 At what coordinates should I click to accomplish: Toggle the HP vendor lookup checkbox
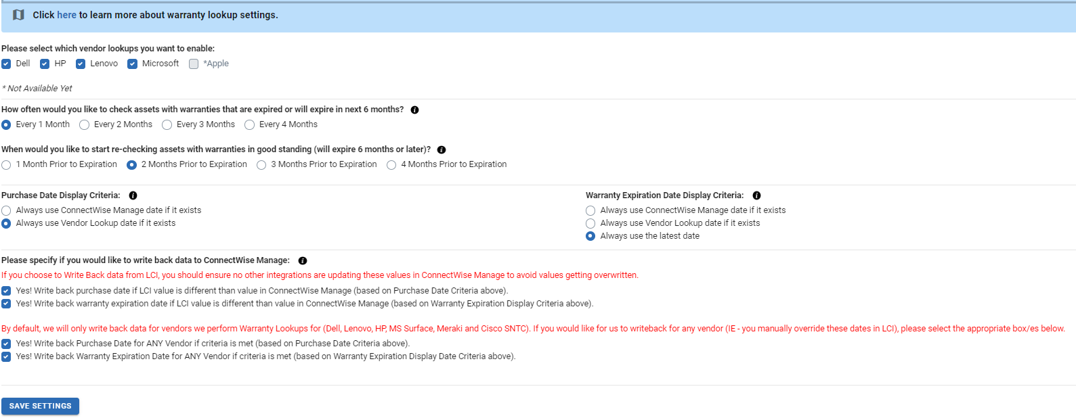tap(45, 64)
